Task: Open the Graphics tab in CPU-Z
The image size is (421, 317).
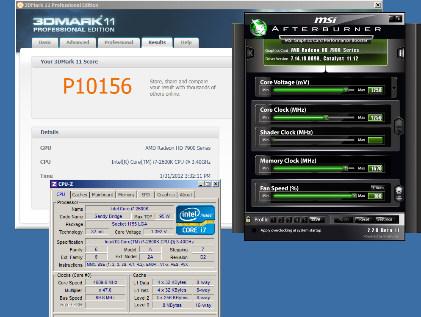Action: click(x=166, y=195)
